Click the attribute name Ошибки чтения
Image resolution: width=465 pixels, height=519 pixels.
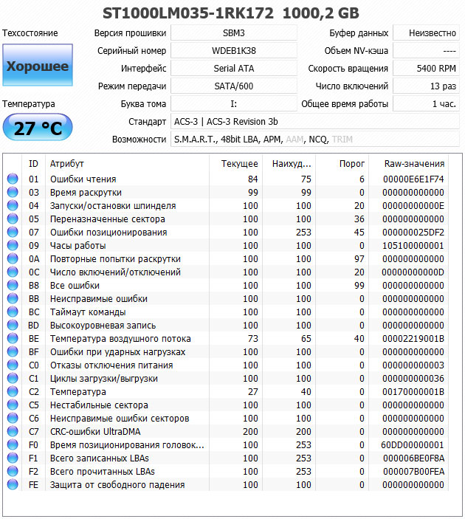(x=83, y=179)
